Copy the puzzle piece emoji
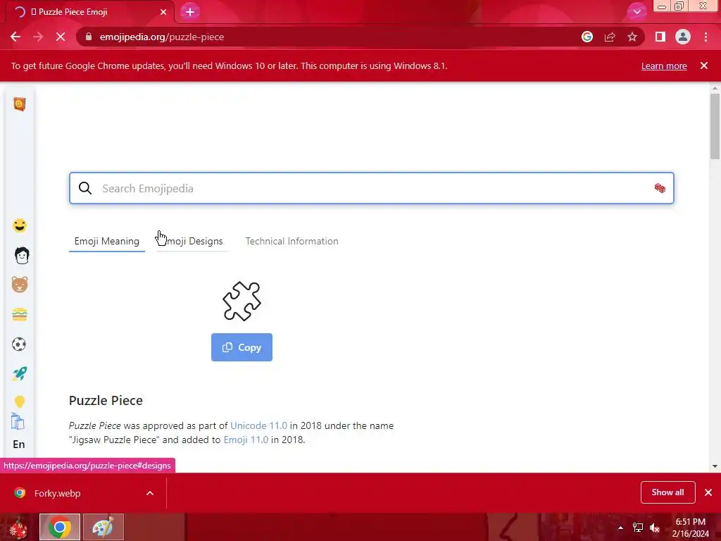721x541 pixels. coord(242,347)
